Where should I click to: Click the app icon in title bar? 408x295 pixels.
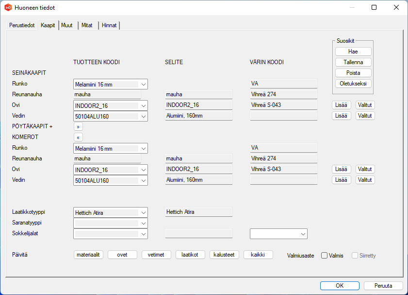[x=8, y=8]
